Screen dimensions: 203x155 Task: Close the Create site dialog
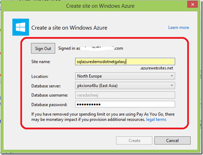click(193, 4)
